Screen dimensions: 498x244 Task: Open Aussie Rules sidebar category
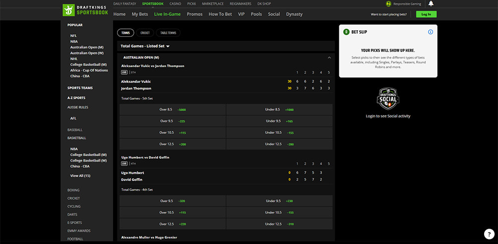pos(78,108)
